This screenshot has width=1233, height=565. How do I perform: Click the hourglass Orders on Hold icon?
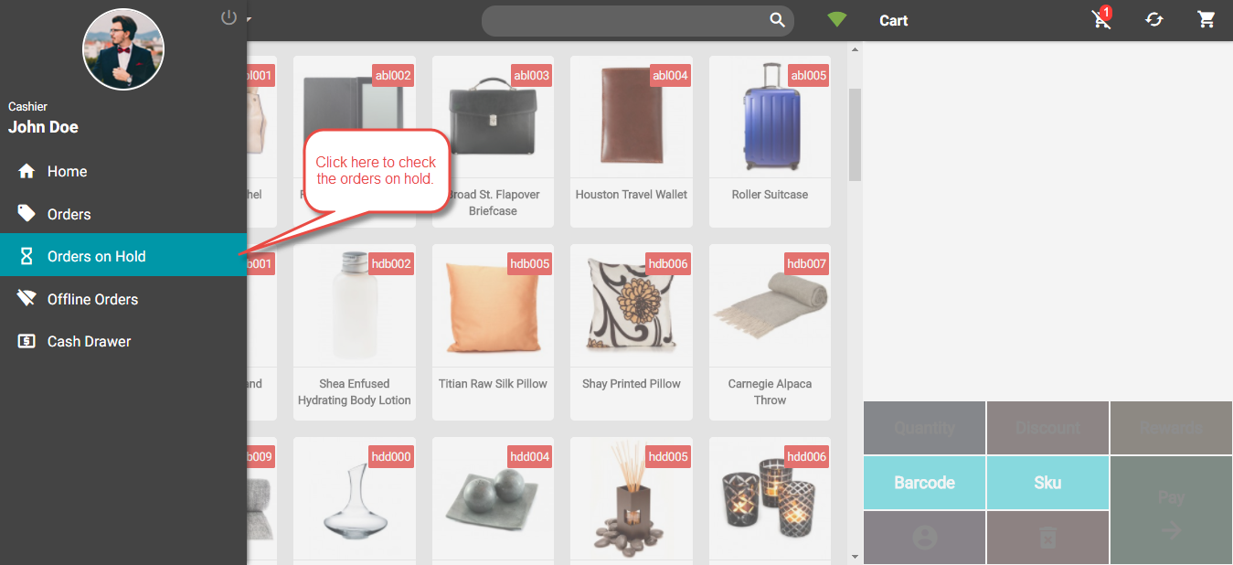[27, 256]
